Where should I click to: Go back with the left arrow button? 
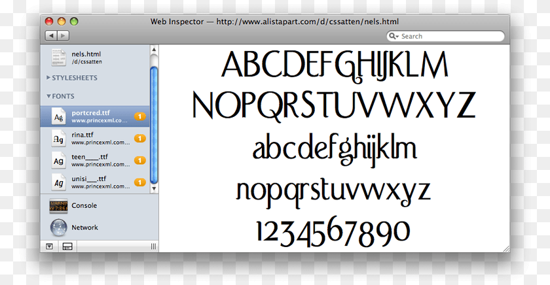[x=51, y=36]
